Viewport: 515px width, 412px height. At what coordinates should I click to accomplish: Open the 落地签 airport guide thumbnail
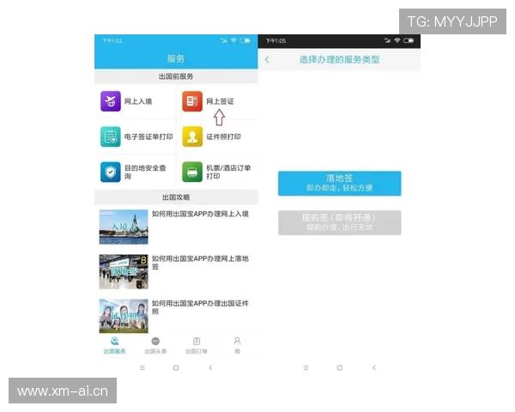(x=124, y=272)
